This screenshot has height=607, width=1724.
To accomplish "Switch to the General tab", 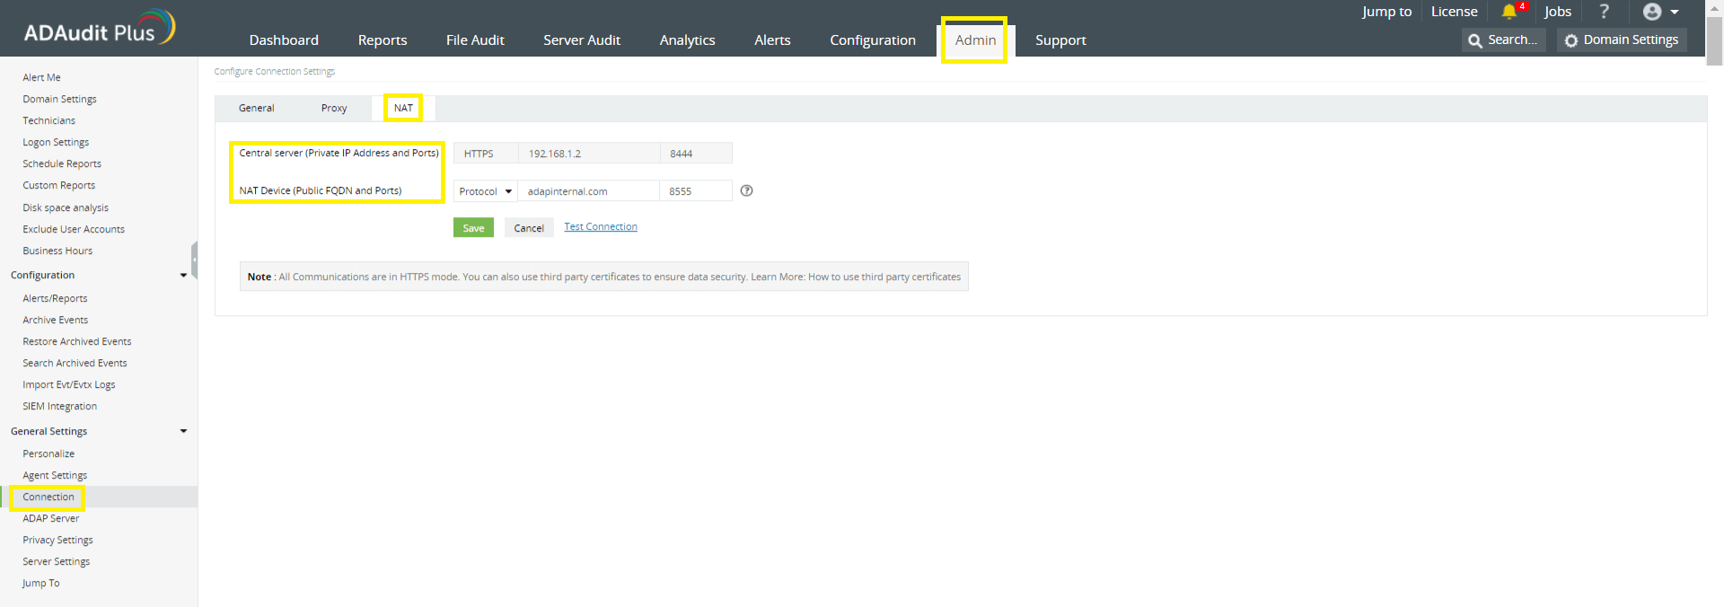I will pos(256,109).
